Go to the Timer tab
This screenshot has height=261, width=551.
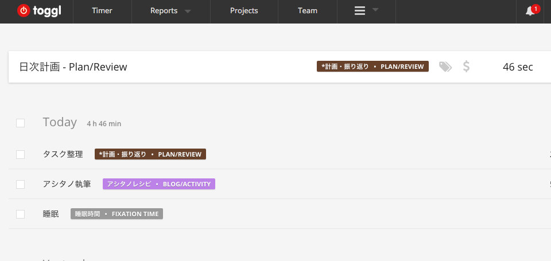coord(102,11)
